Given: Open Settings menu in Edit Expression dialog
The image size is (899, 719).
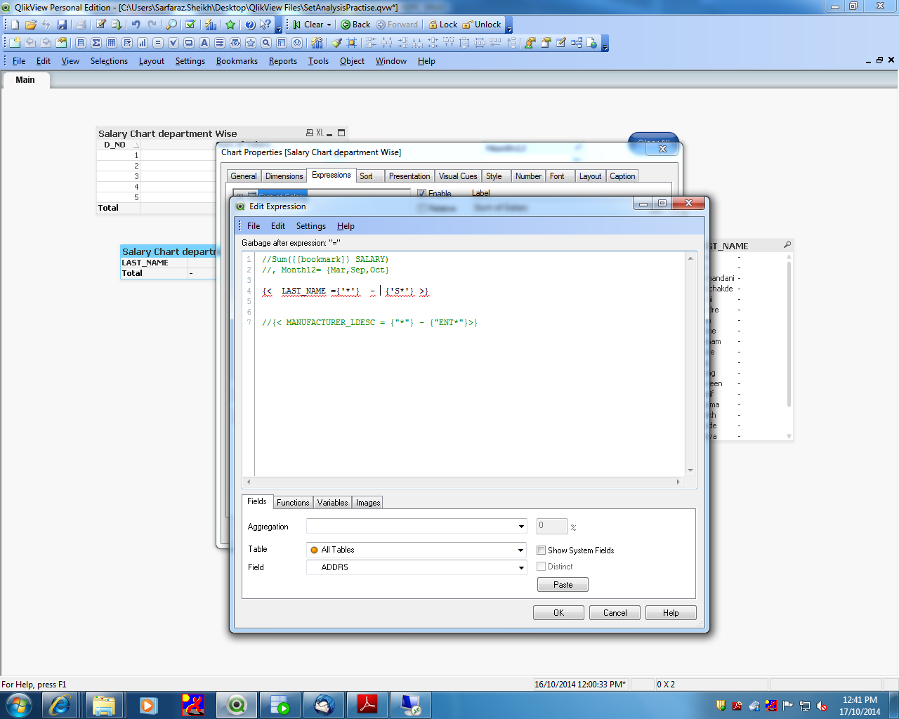Looking at the screenshot, I should 310,226.
